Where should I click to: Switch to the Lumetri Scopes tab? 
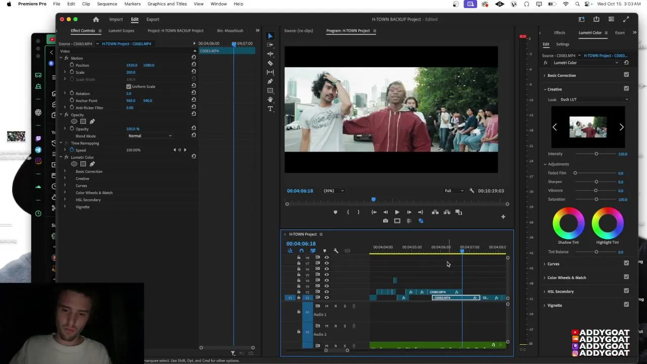point(121,31)
